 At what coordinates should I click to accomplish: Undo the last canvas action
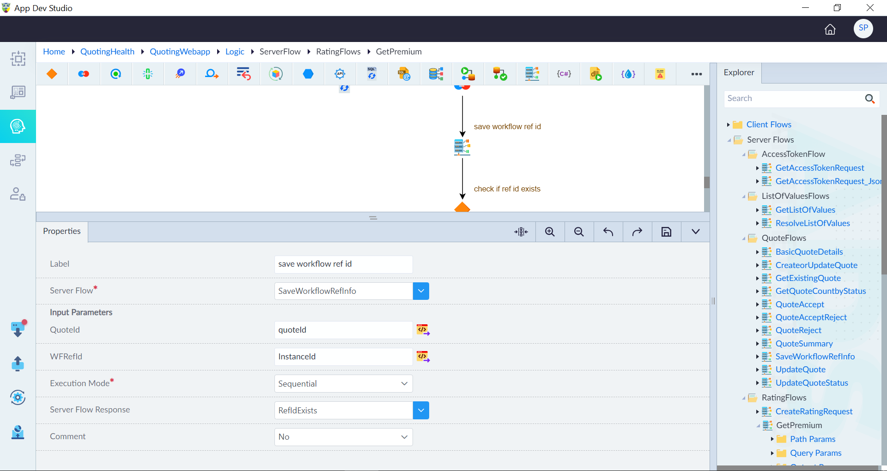tap(608, 232)
